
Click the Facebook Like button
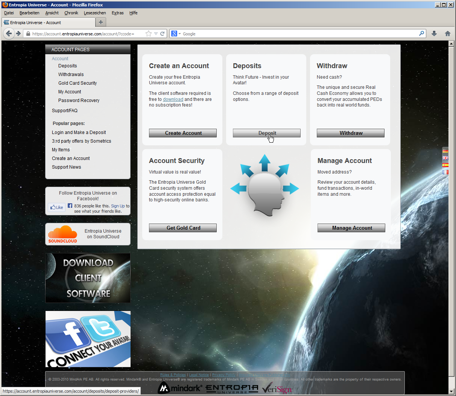pos(57,207)
